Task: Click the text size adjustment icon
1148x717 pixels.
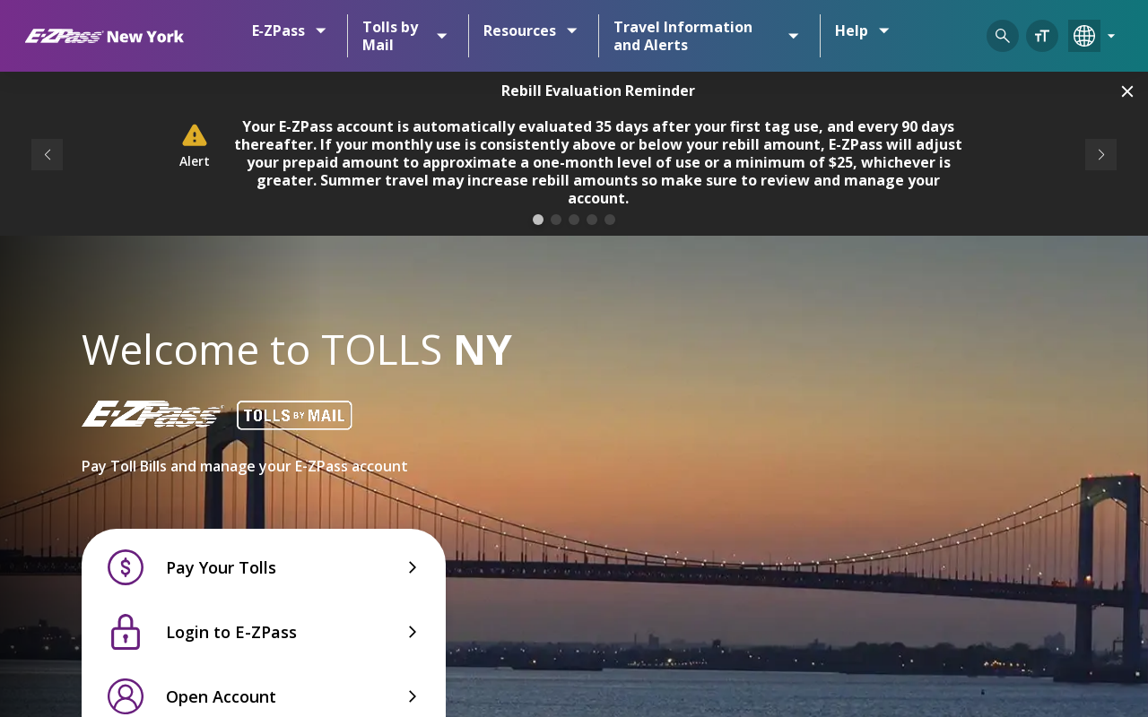Action: (1042, 36)
